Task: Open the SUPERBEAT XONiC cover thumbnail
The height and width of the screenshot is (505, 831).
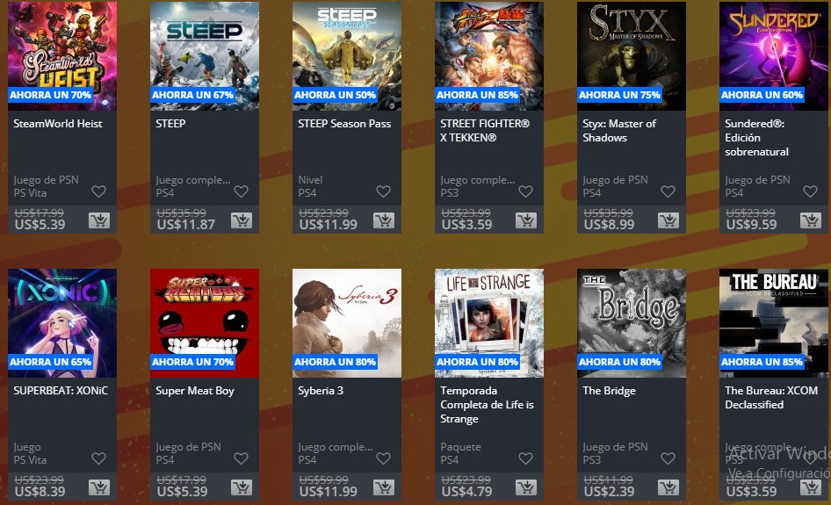Action: tap(62, 322)
